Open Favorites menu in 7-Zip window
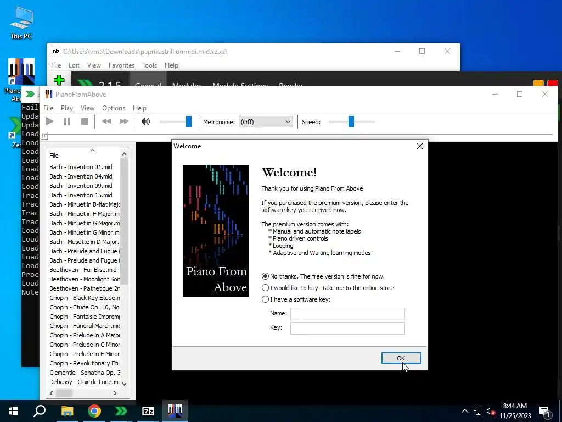This screenshot has width=562, height=422. pos(121,65)
